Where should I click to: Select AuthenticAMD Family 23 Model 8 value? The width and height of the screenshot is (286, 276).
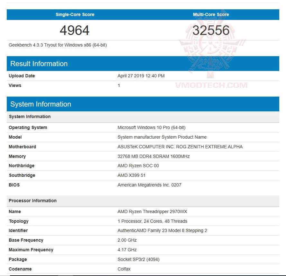click(x=162, y=231)
